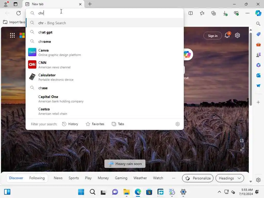
Task: Select the CNN suggestion
Action: 105,65
